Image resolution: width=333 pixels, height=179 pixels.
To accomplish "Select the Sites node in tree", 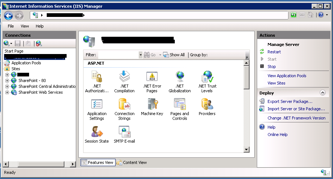I will (x=16, y=69).
